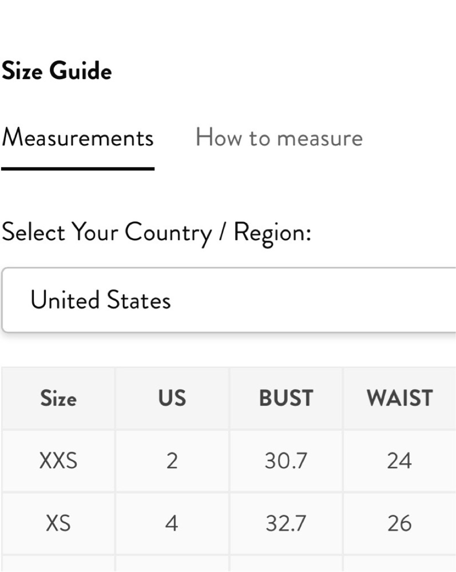
Task: Click the Size column header
Action: point(58,398)
